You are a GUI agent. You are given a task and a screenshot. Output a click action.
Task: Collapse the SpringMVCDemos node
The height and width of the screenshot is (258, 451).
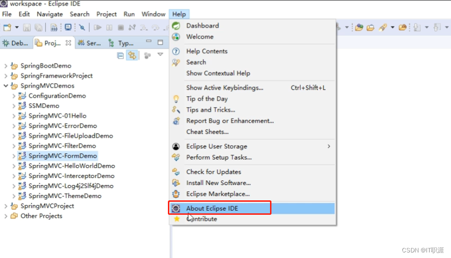6,86
